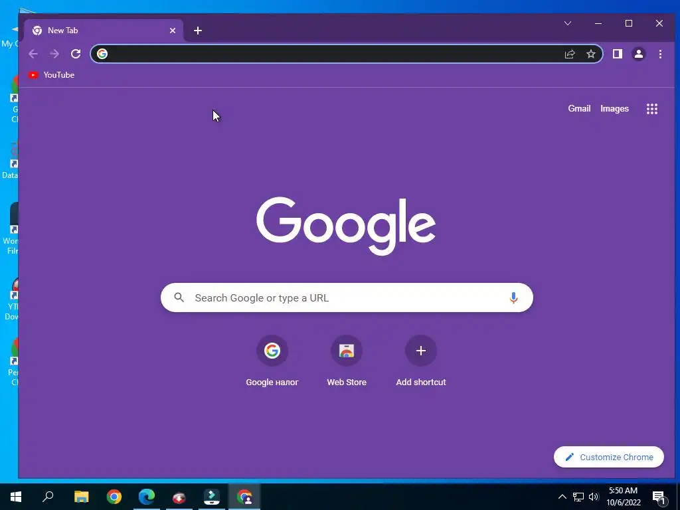
Task: Open the profile avatar menu
Action: click(x=638, y=54)
